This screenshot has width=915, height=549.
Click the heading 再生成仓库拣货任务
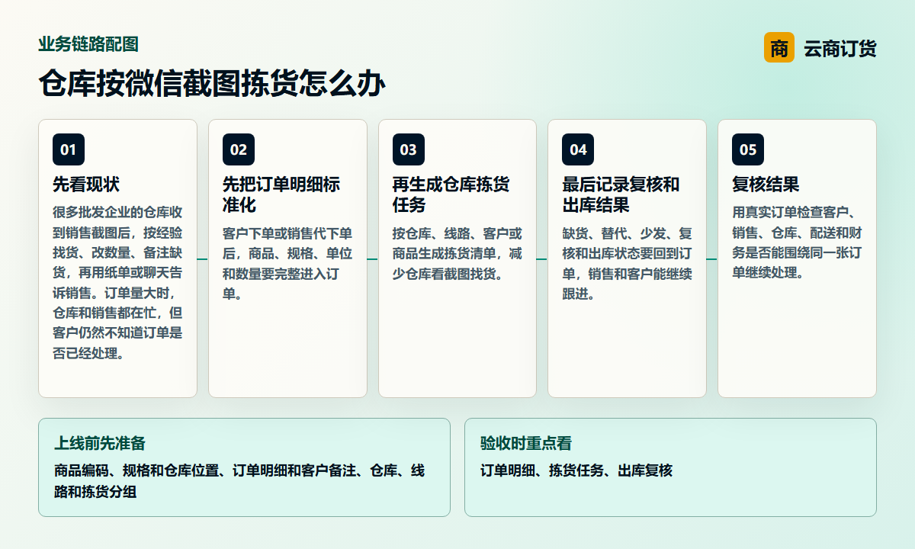pos(451,195)
